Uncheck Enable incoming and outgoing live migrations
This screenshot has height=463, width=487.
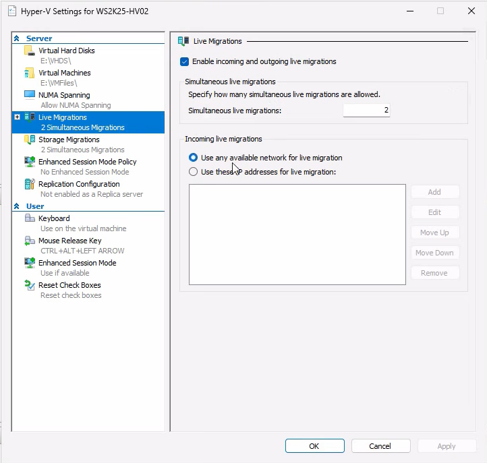coord(184,62)
